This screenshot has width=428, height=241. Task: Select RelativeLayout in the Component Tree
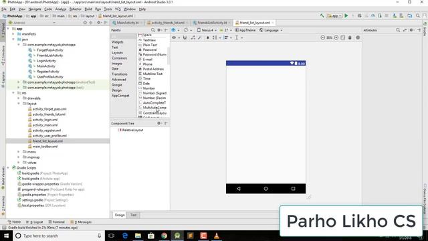132,130
